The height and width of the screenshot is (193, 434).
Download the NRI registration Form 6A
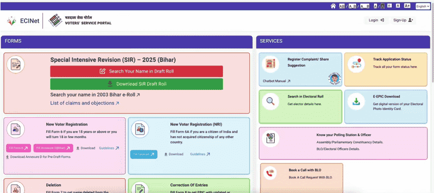173,154
